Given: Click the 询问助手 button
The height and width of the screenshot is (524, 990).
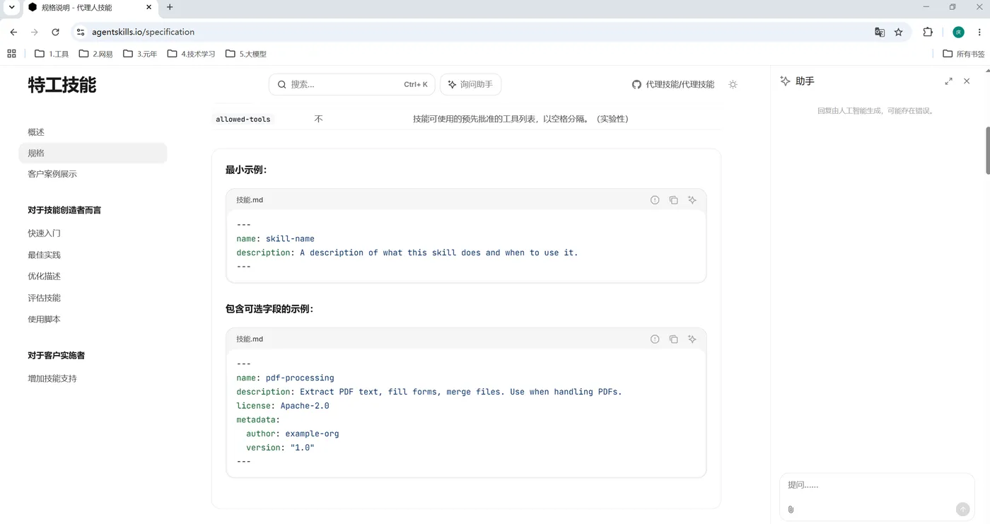Looking at the screenshot, I should click(x=471, y=84).
